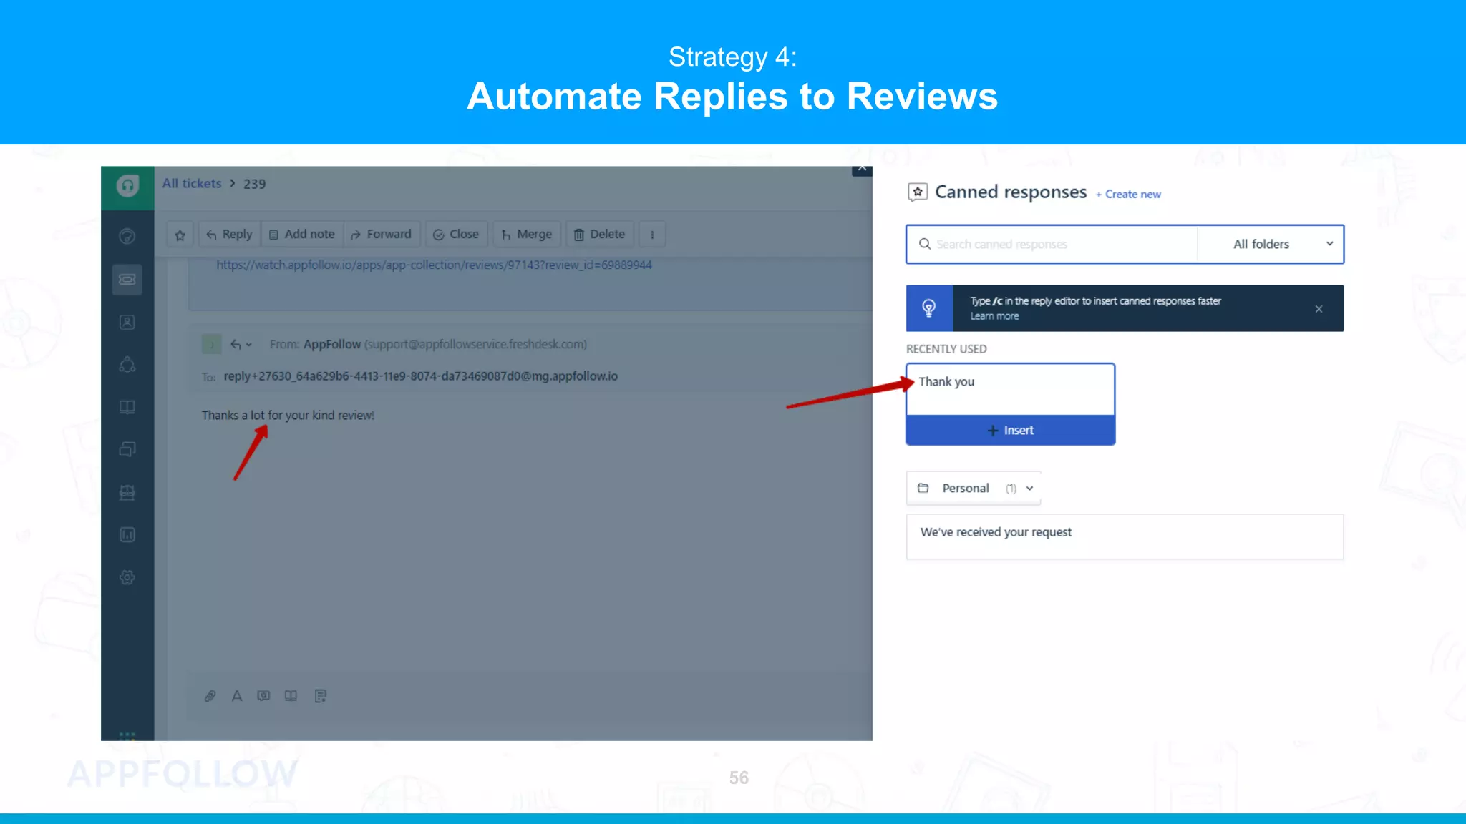Open the tickets icon in sidebar
The image size is (1466, 824).
[x=127, y=279]
